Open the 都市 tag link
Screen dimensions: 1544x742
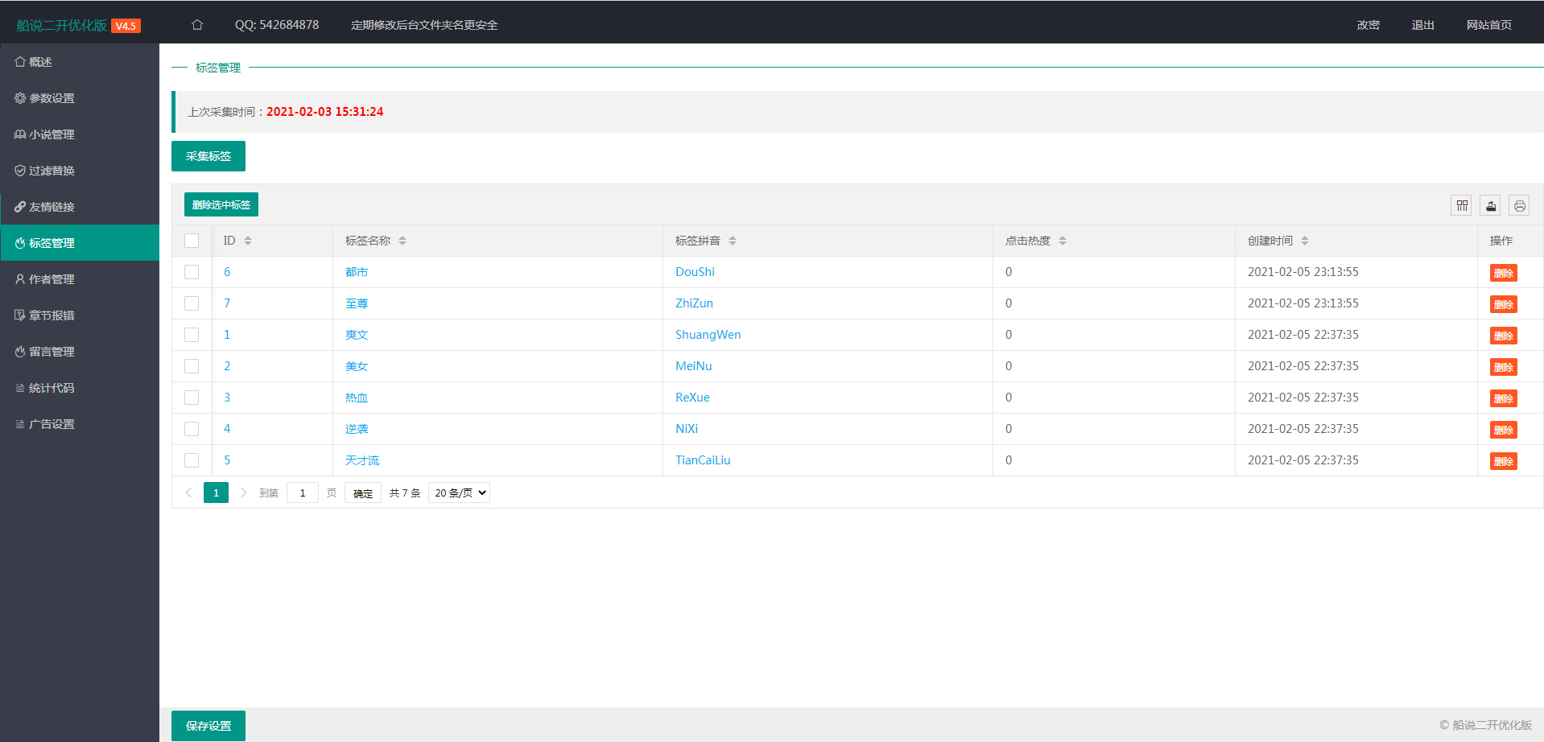click(357, 272)
